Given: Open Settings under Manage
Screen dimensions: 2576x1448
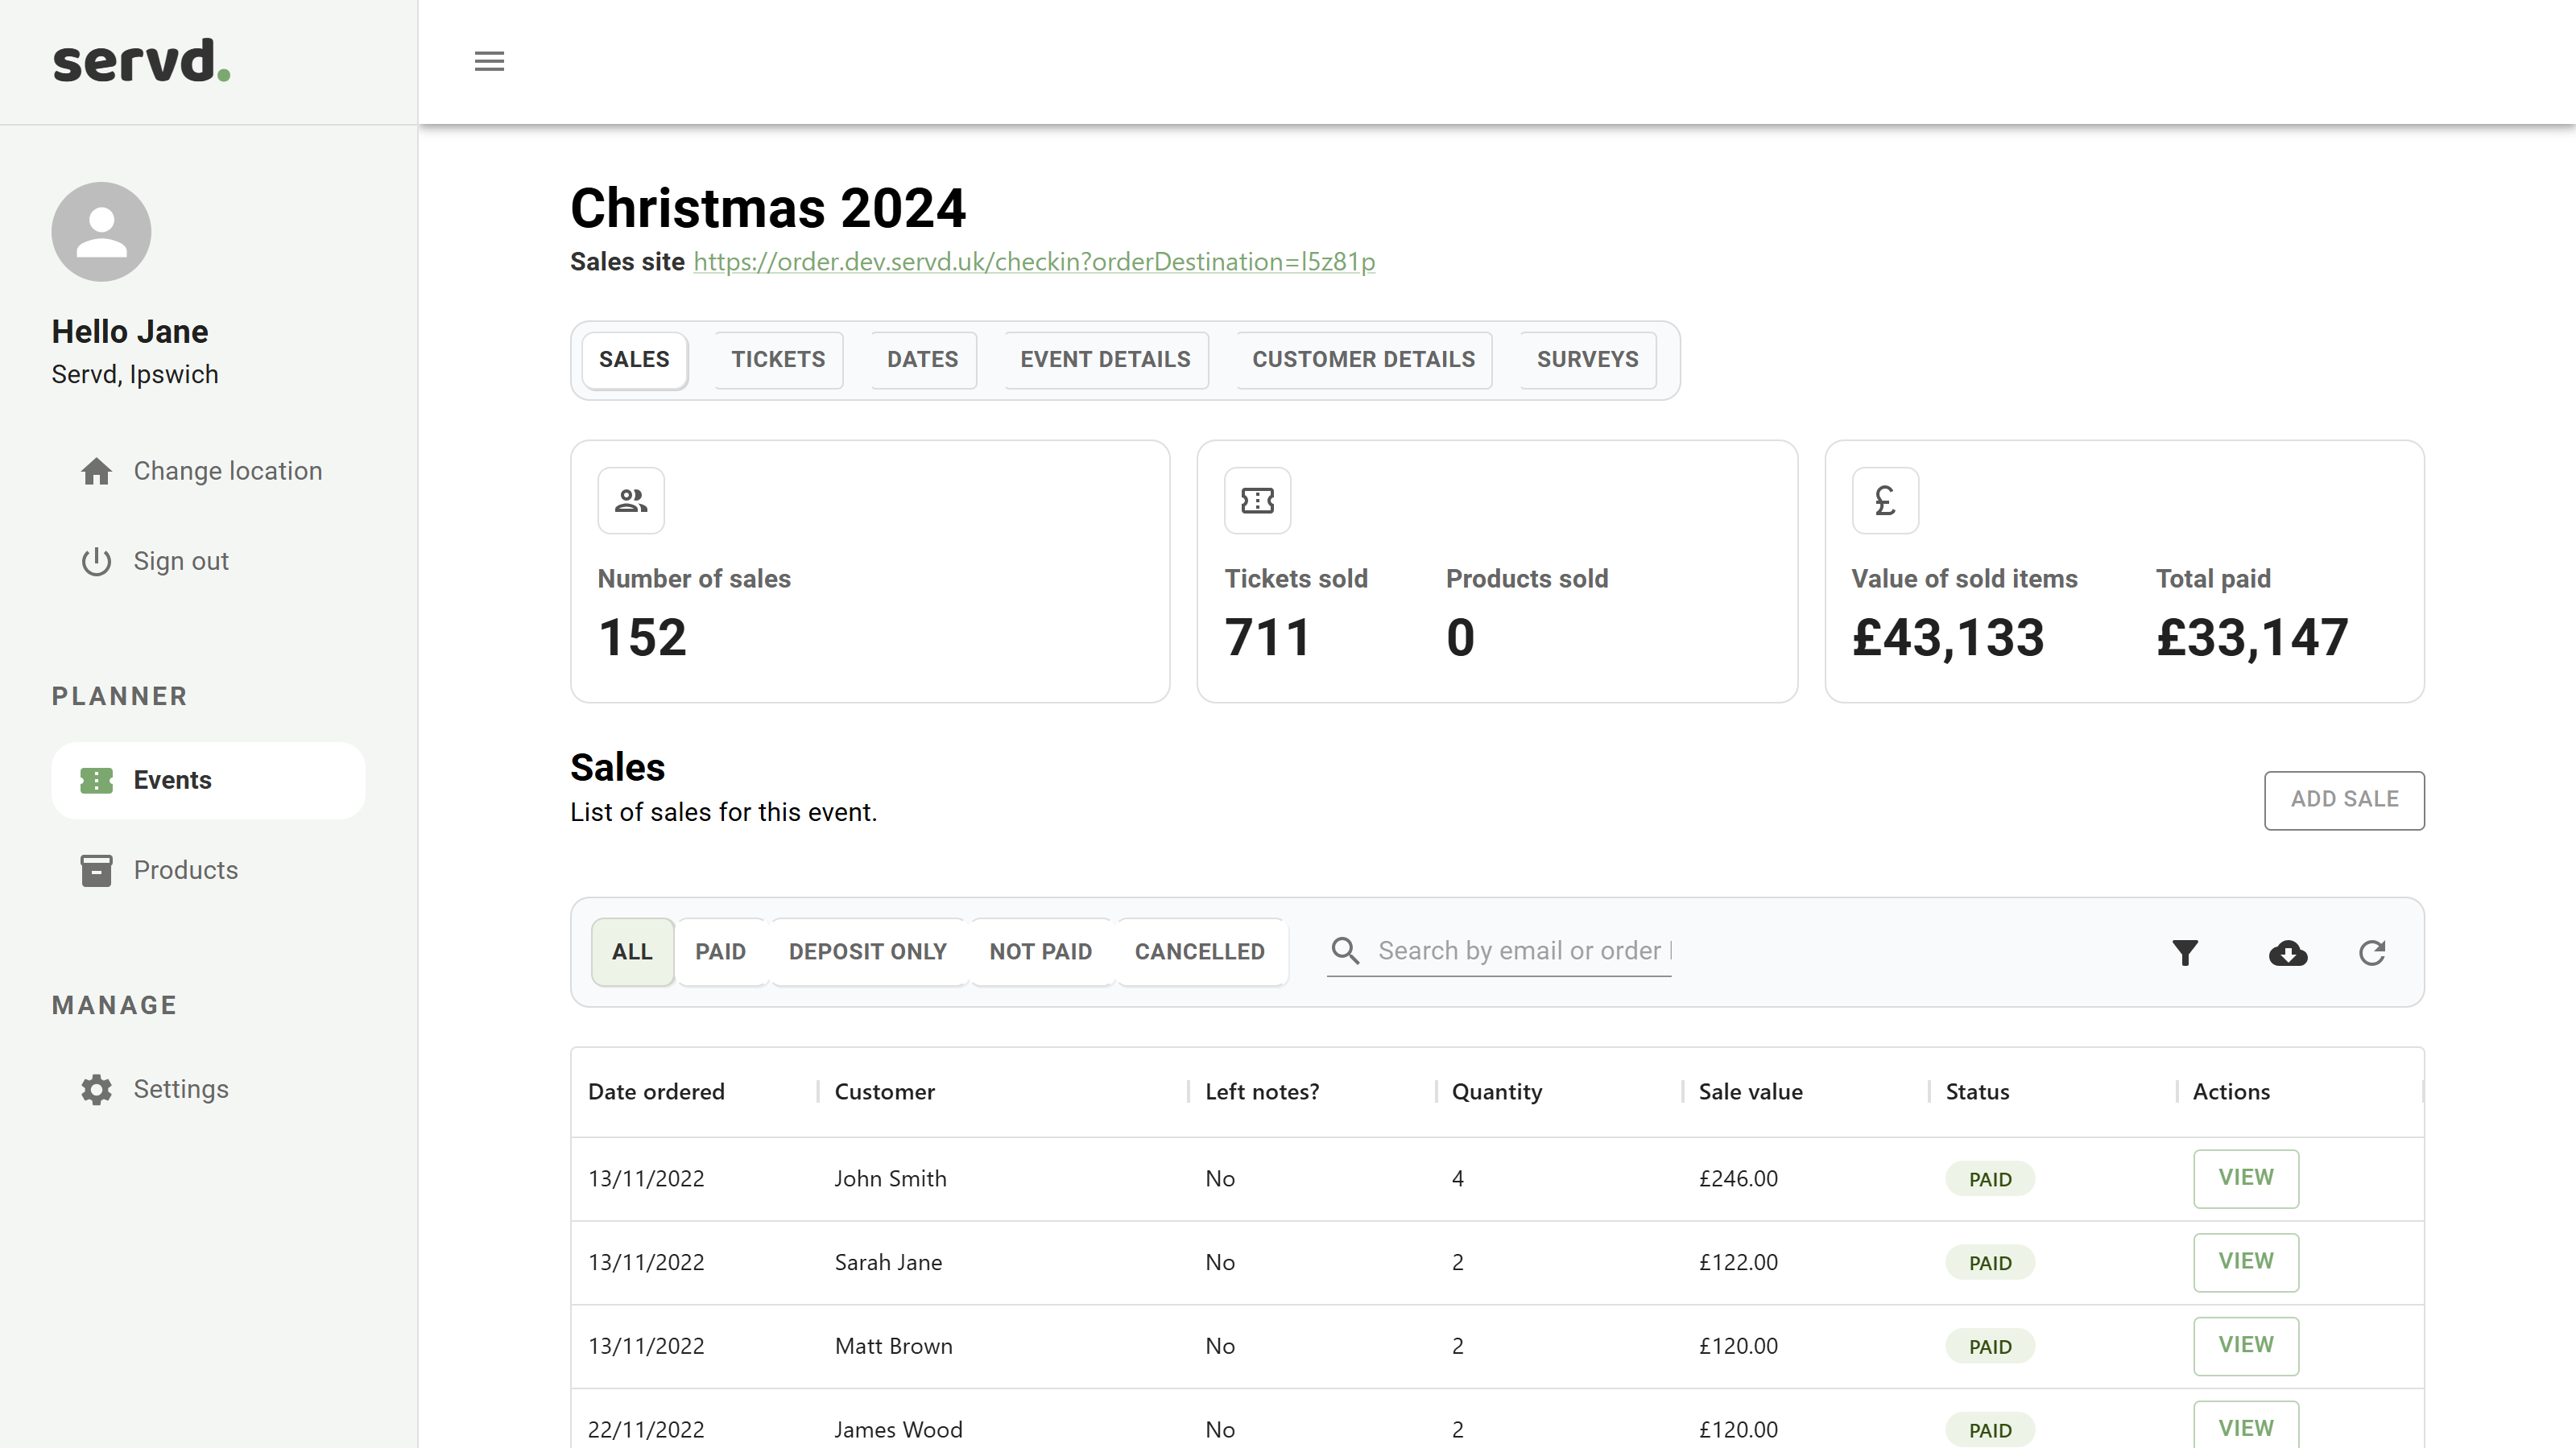Looking at the screenshot, I should pos(208,1089).
